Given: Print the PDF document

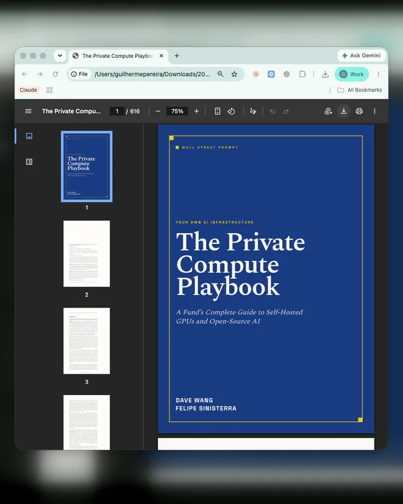Looking at the screenshot, I should point(359,112).
